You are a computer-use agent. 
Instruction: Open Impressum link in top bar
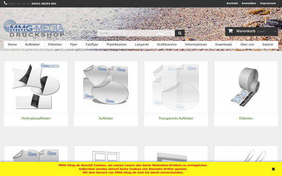[x=268, y=3]
